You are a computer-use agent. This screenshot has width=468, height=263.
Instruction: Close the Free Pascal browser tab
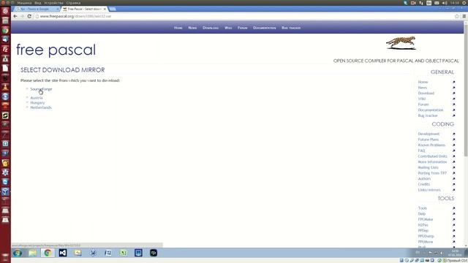coord(105,9)
